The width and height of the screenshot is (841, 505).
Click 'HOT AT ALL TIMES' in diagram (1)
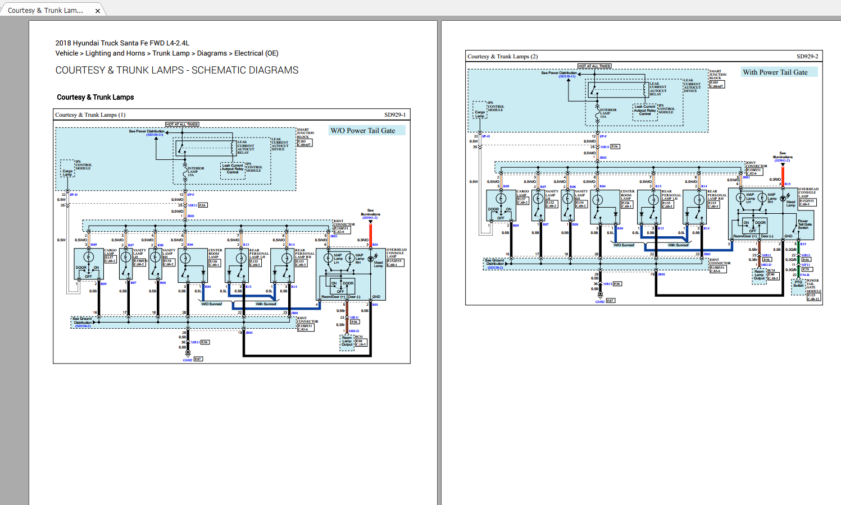point(182,124)
